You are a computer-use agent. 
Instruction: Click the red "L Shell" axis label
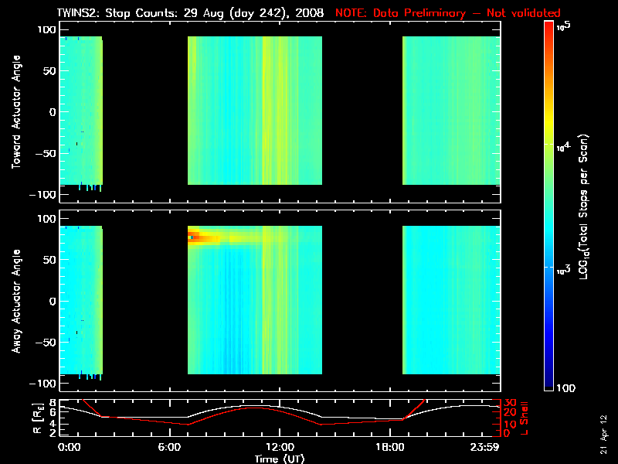[x=524, y=418]
